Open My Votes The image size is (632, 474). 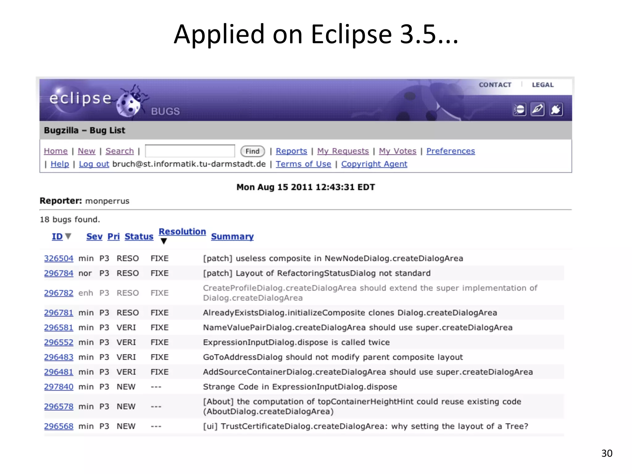pyautogui.click(x=397, y=151)
